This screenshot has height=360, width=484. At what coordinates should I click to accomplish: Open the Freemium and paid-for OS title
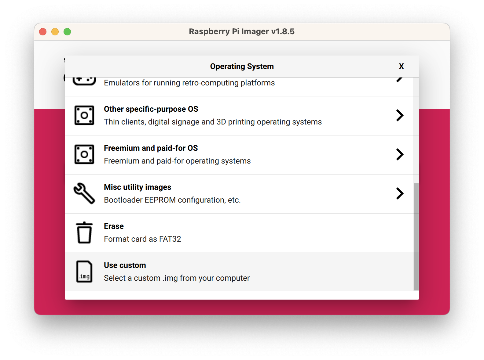(x=151, y=148)
